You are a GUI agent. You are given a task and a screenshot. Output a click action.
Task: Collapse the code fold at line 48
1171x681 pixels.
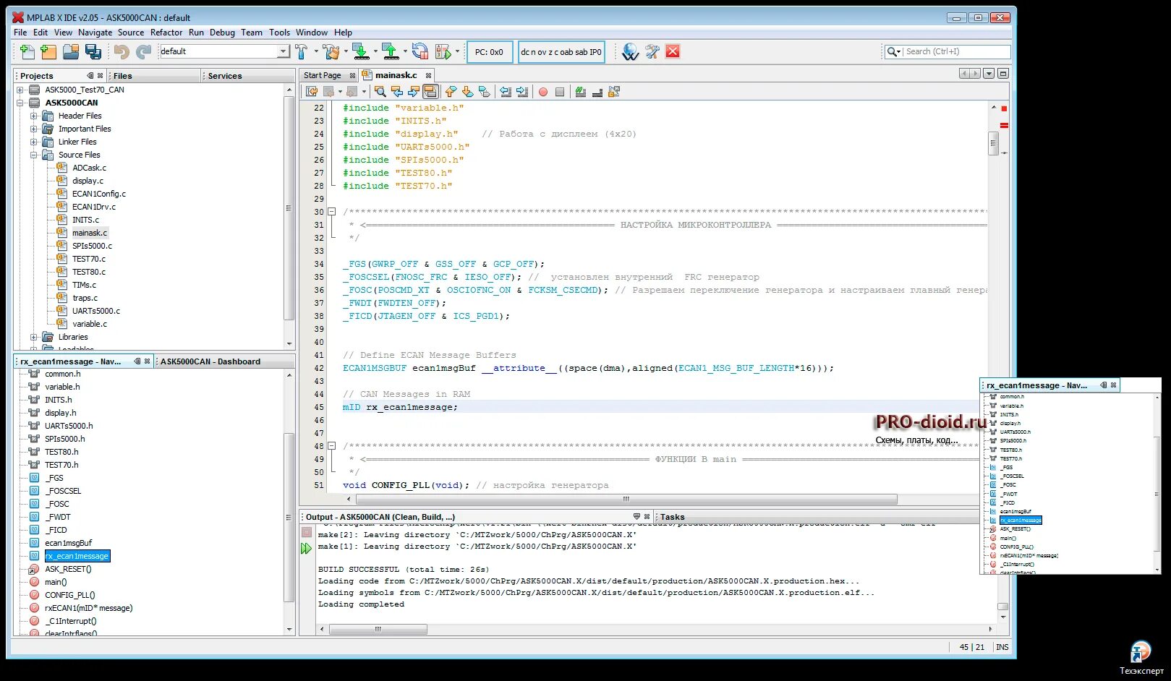click(x=332, y=446)
